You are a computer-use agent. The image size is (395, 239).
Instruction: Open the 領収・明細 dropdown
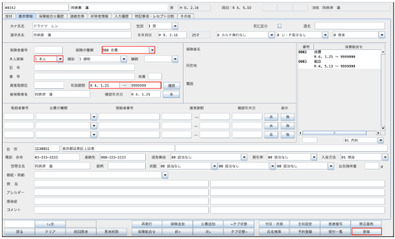point(165,175)
